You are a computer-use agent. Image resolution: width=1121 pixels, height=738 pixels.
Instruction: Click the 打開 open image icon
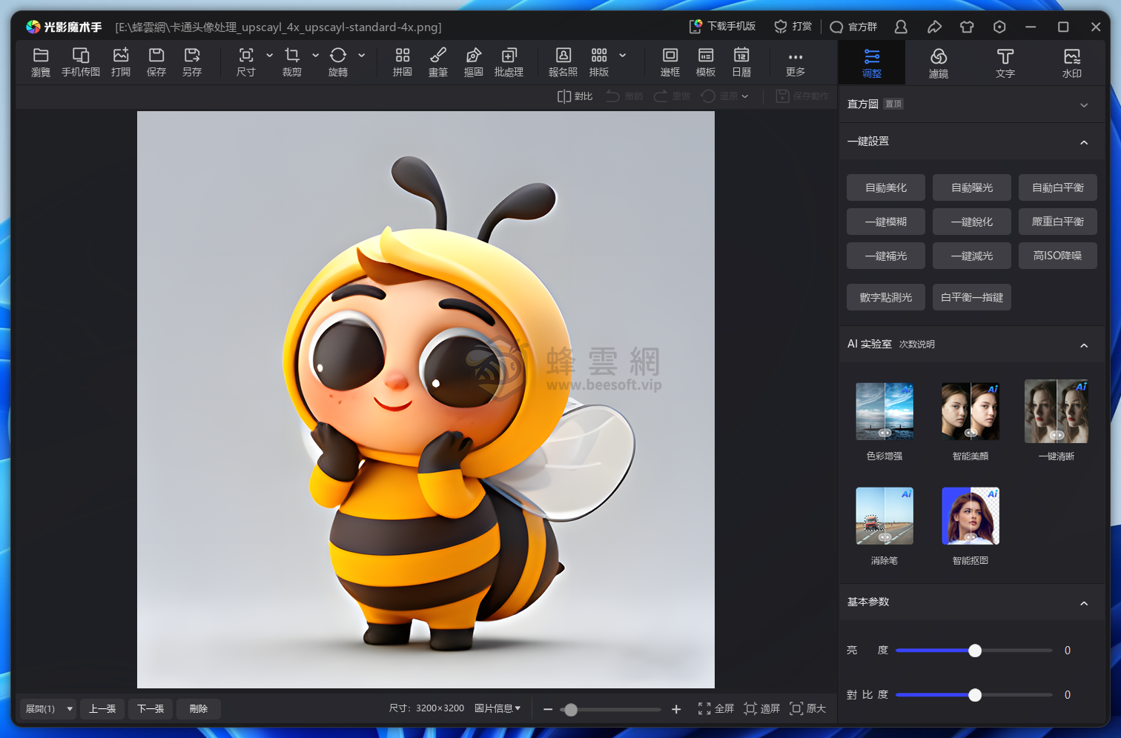[x=121, y=62]
